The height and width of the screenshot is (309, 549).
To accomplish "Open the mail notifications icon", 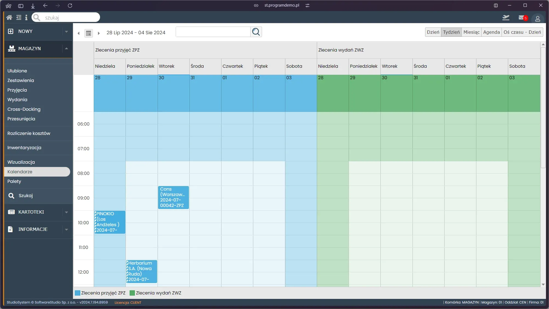I will tap(521, 18).
